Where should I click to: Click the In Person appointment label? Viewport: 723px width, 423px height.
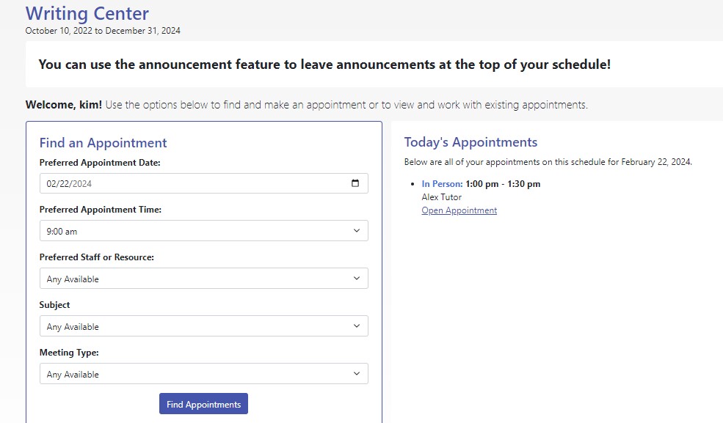[x=442, y=184]
